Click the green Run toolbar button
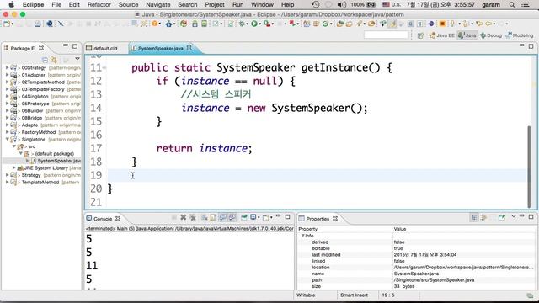 (254, 24)
